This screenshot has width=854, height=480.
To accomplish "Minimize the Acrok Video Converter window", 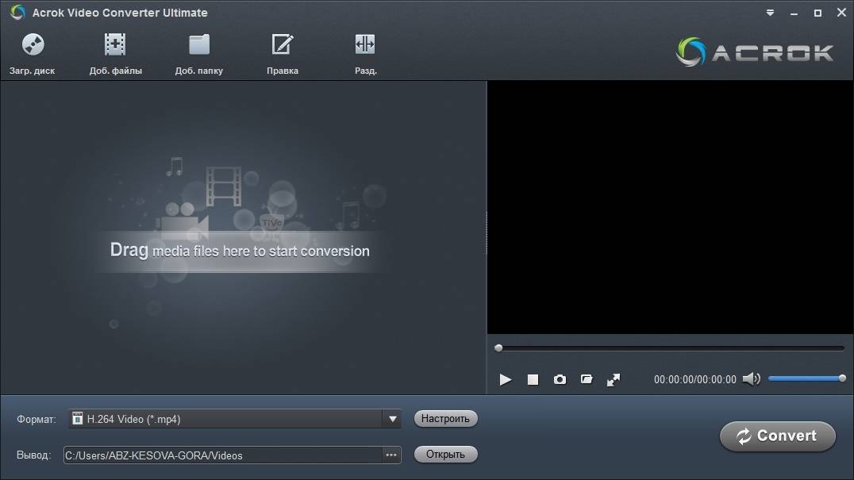I will pos(794,13).
